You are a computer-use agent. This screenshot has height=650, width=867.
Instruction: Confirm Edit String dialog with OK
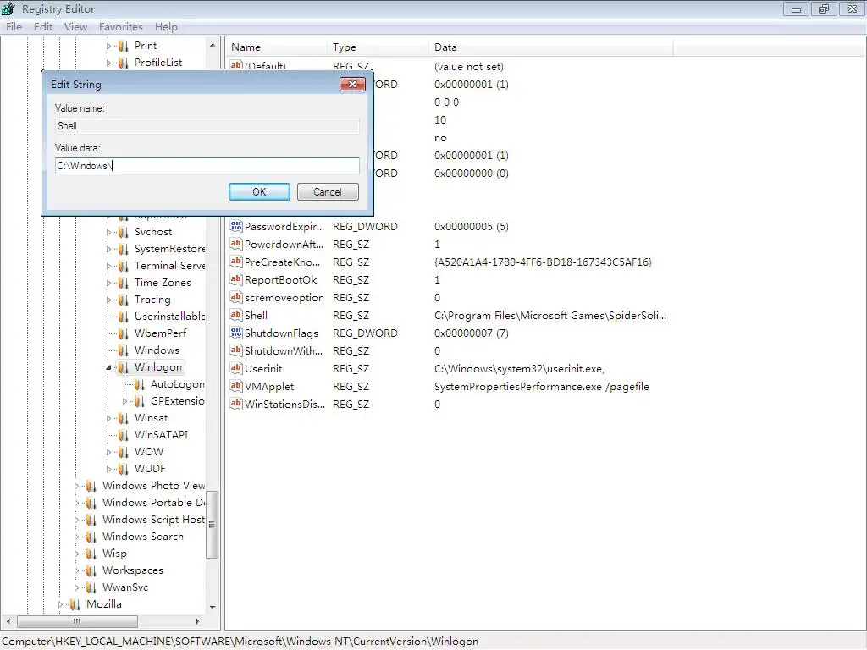(259, 192)
